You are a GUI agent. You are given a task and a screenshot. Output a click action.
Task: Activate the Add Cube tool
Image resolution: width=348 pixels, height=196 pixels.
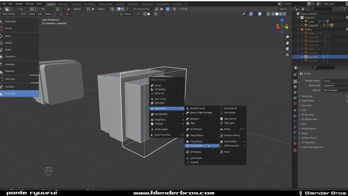[19, 79]
